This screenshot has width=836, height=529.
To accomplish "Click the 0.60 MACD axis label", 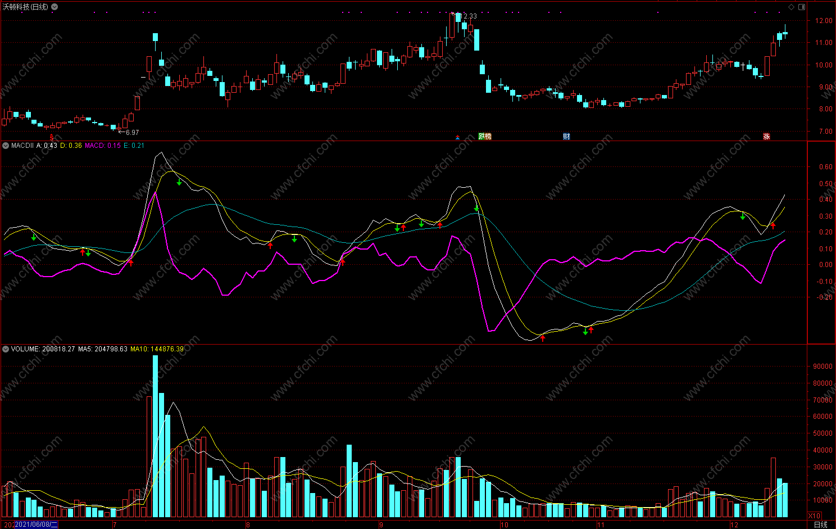I will 826,167.
